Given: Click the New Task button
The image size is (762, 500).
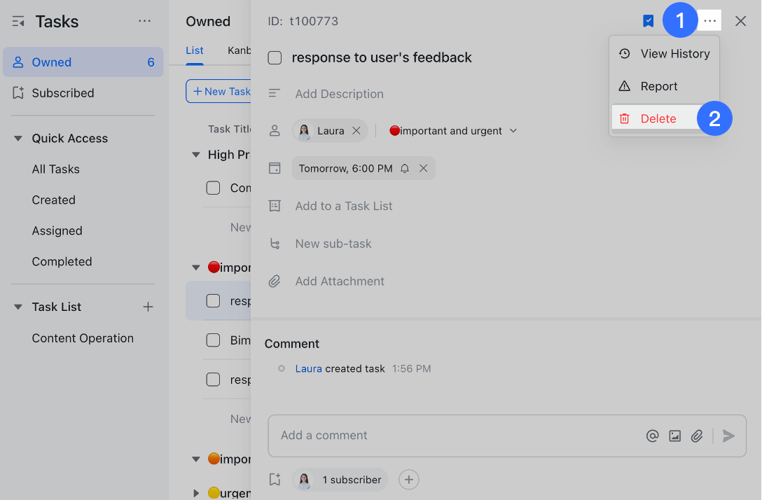Looking at the screenshot, I should (x=219, y=91).
